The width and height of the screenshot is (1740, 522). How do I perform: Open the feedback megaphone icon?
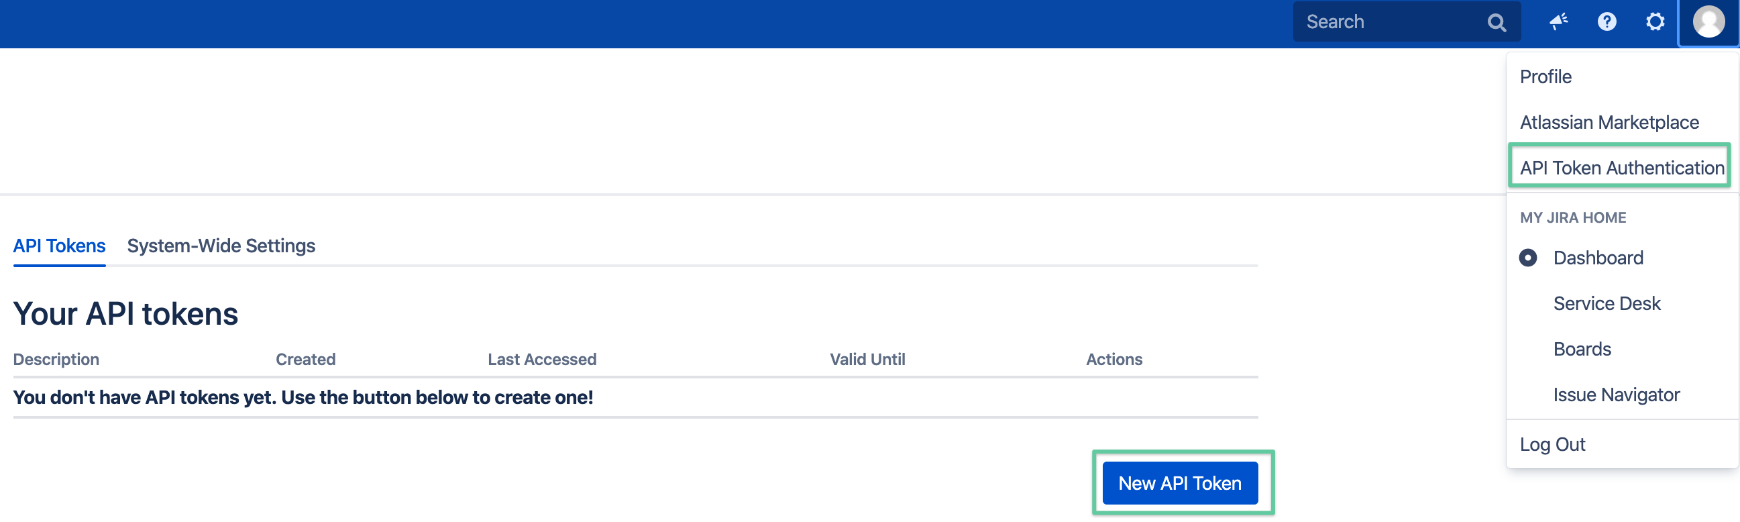coord(1558,22)
